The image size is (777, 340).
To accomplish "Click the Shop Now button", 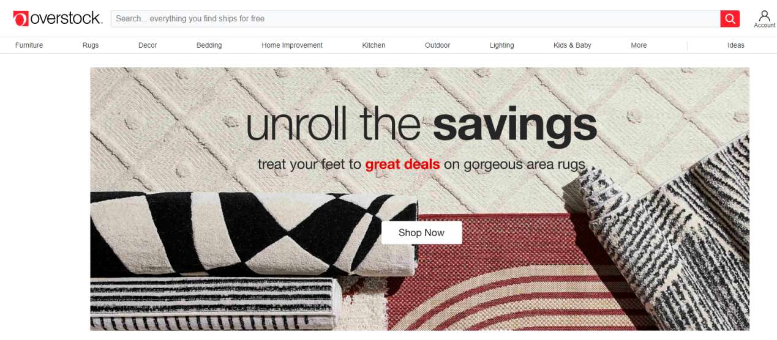I will pos(421,232).
